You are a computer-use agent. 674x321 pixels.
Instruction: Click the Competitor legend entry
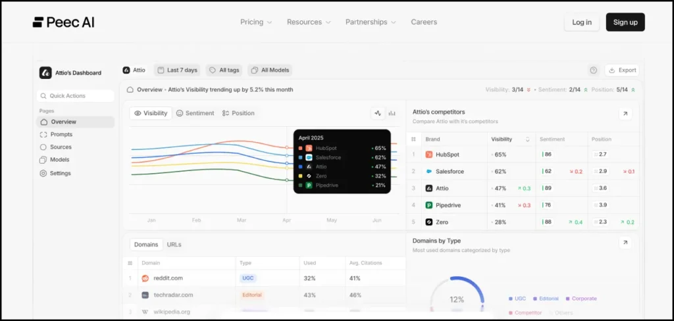[x=527, y=313]
